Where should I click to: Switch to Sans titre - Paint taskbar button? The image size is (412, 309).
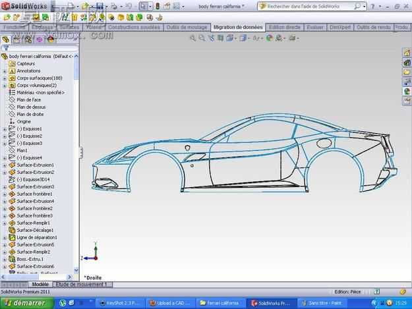click(x=322, y=303)
